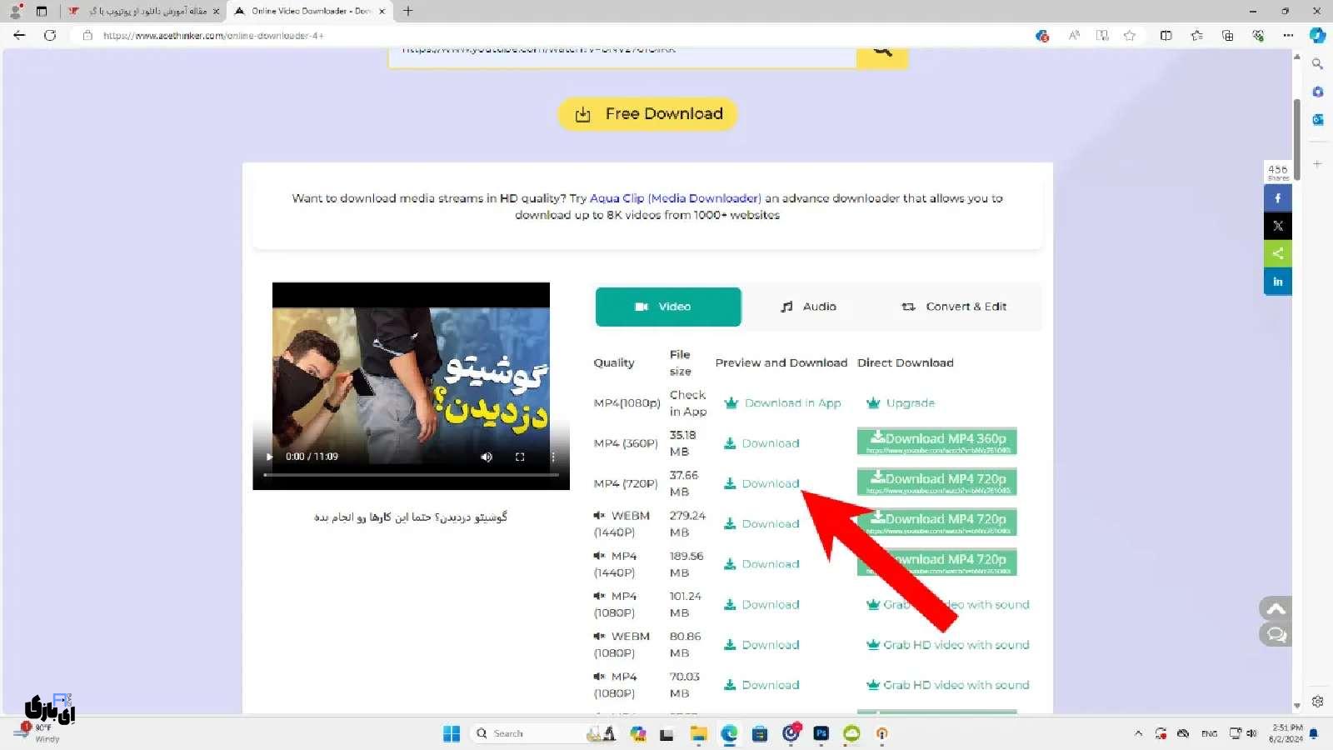Open the browser settings three-dot menu
This screenshot has height=750, width=1333.
pyautogui.click(x=1287, y=35)
